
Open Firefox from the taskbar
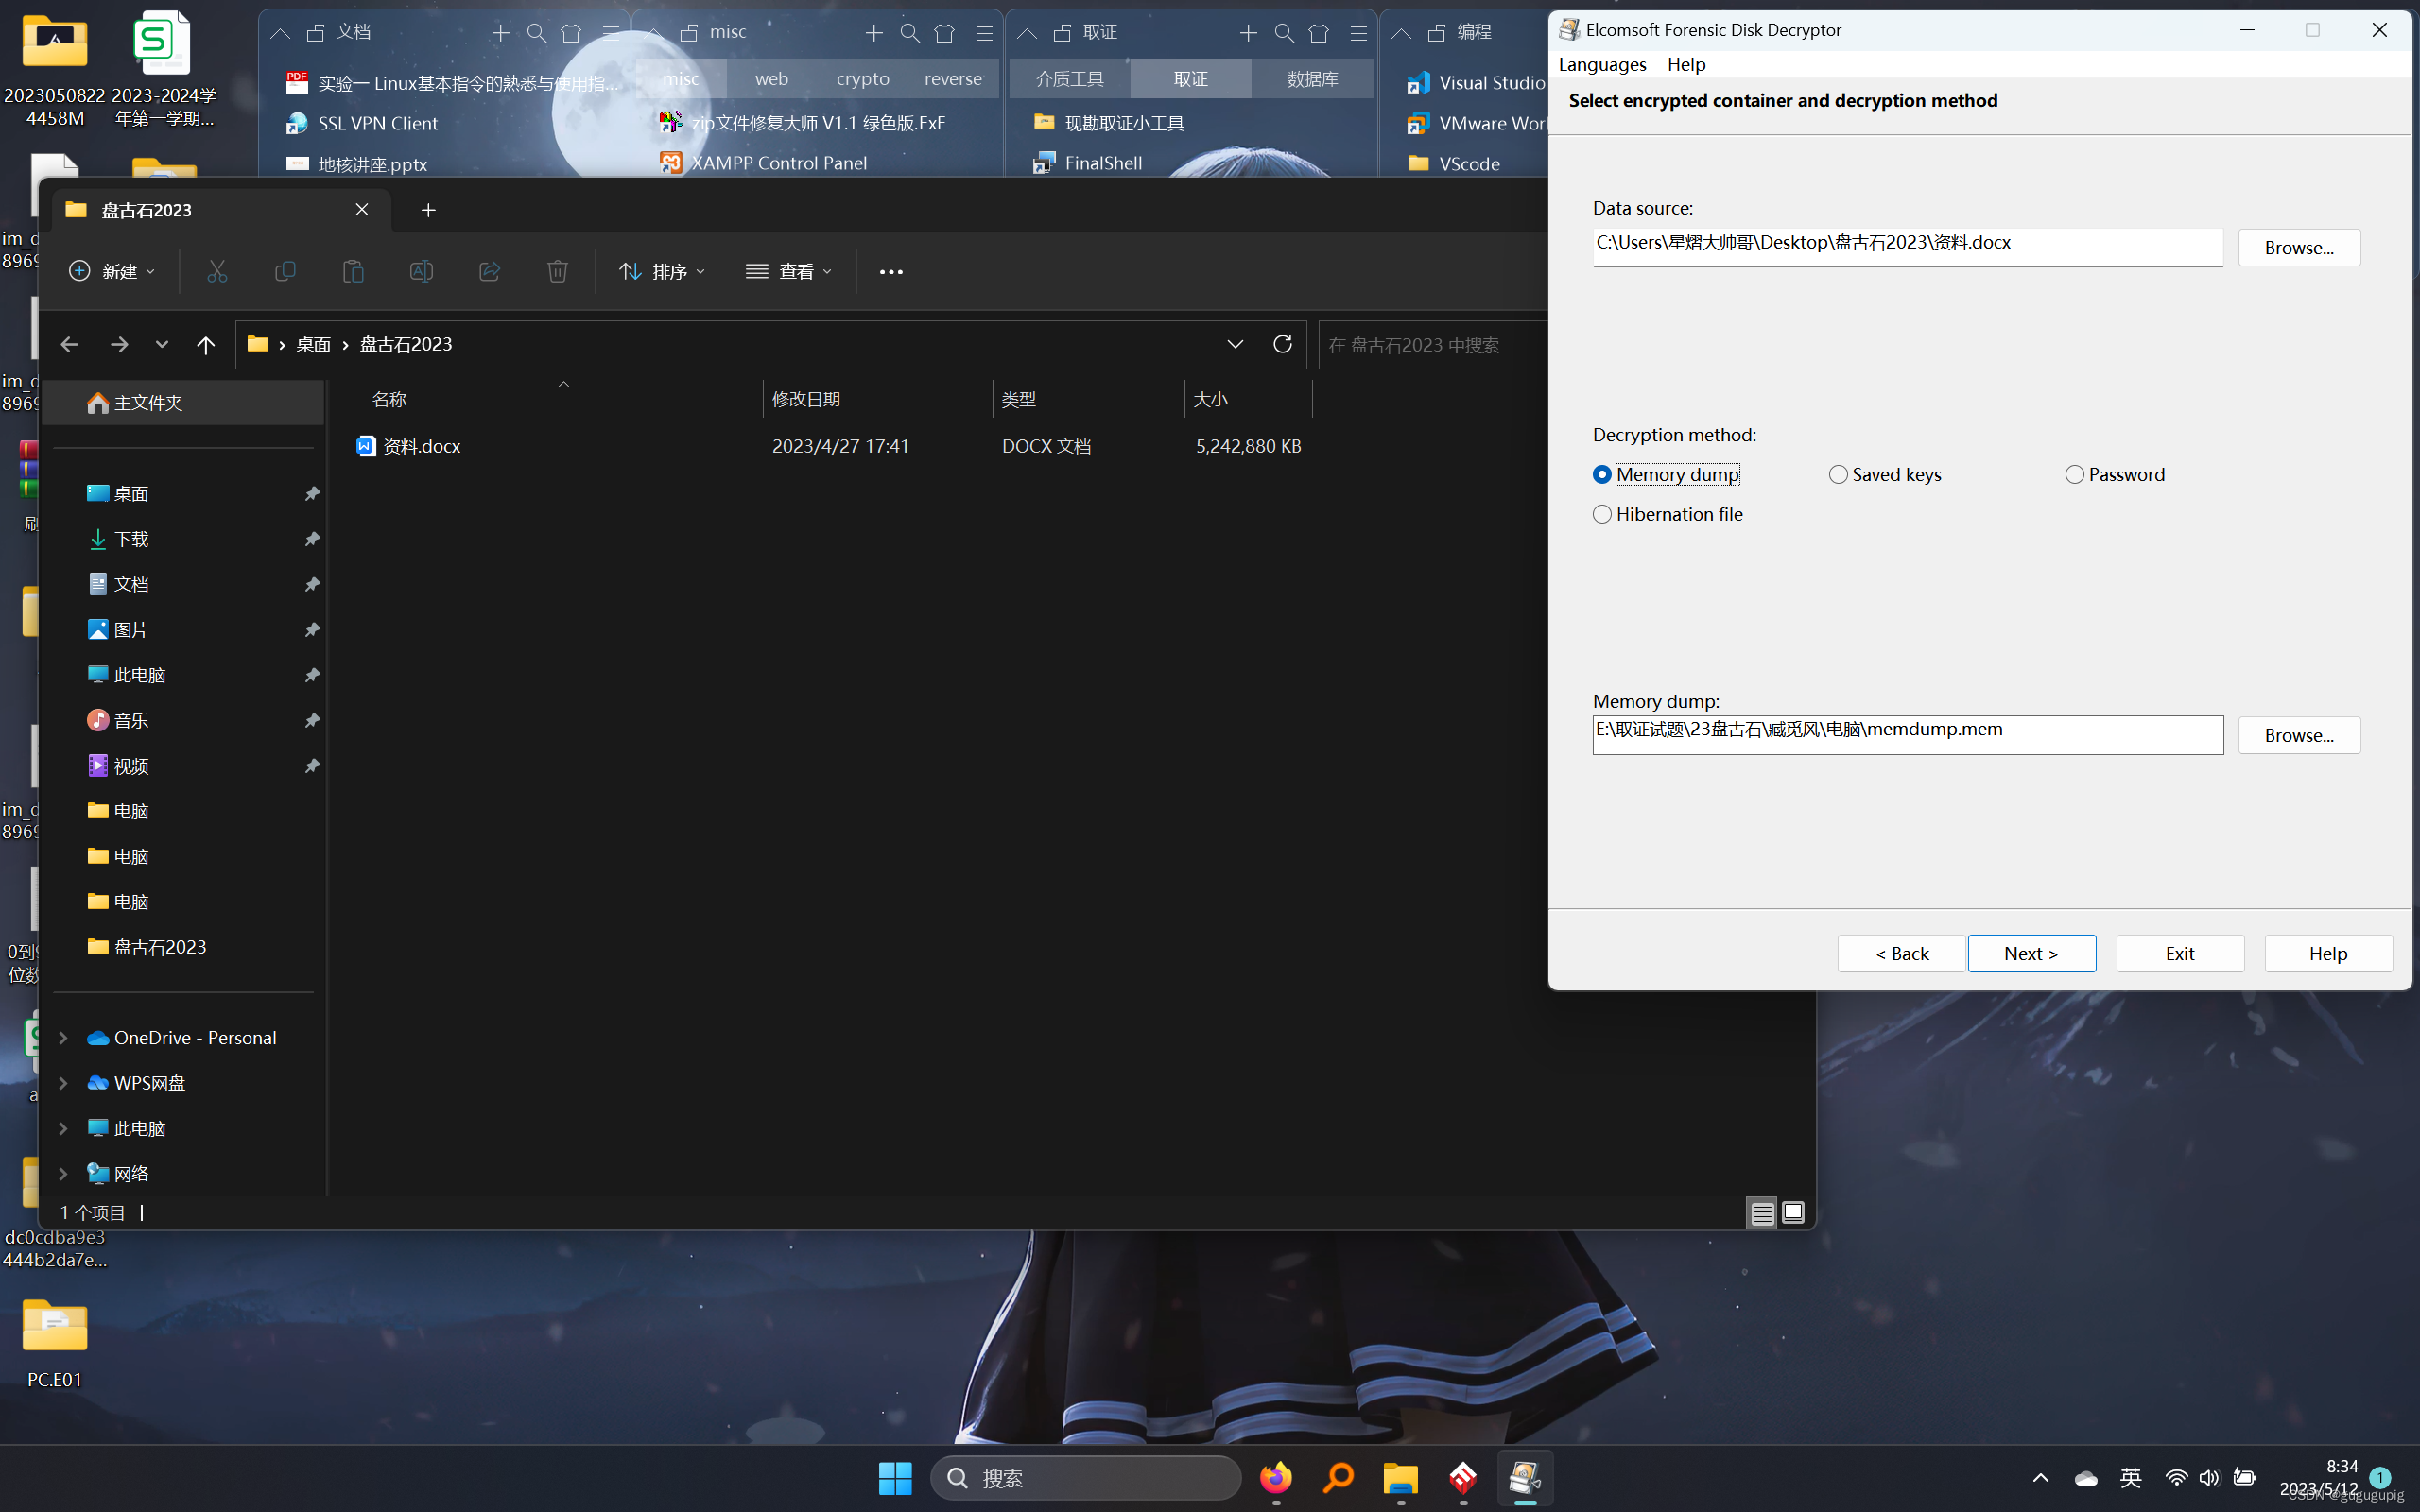click(1275, 1477)
